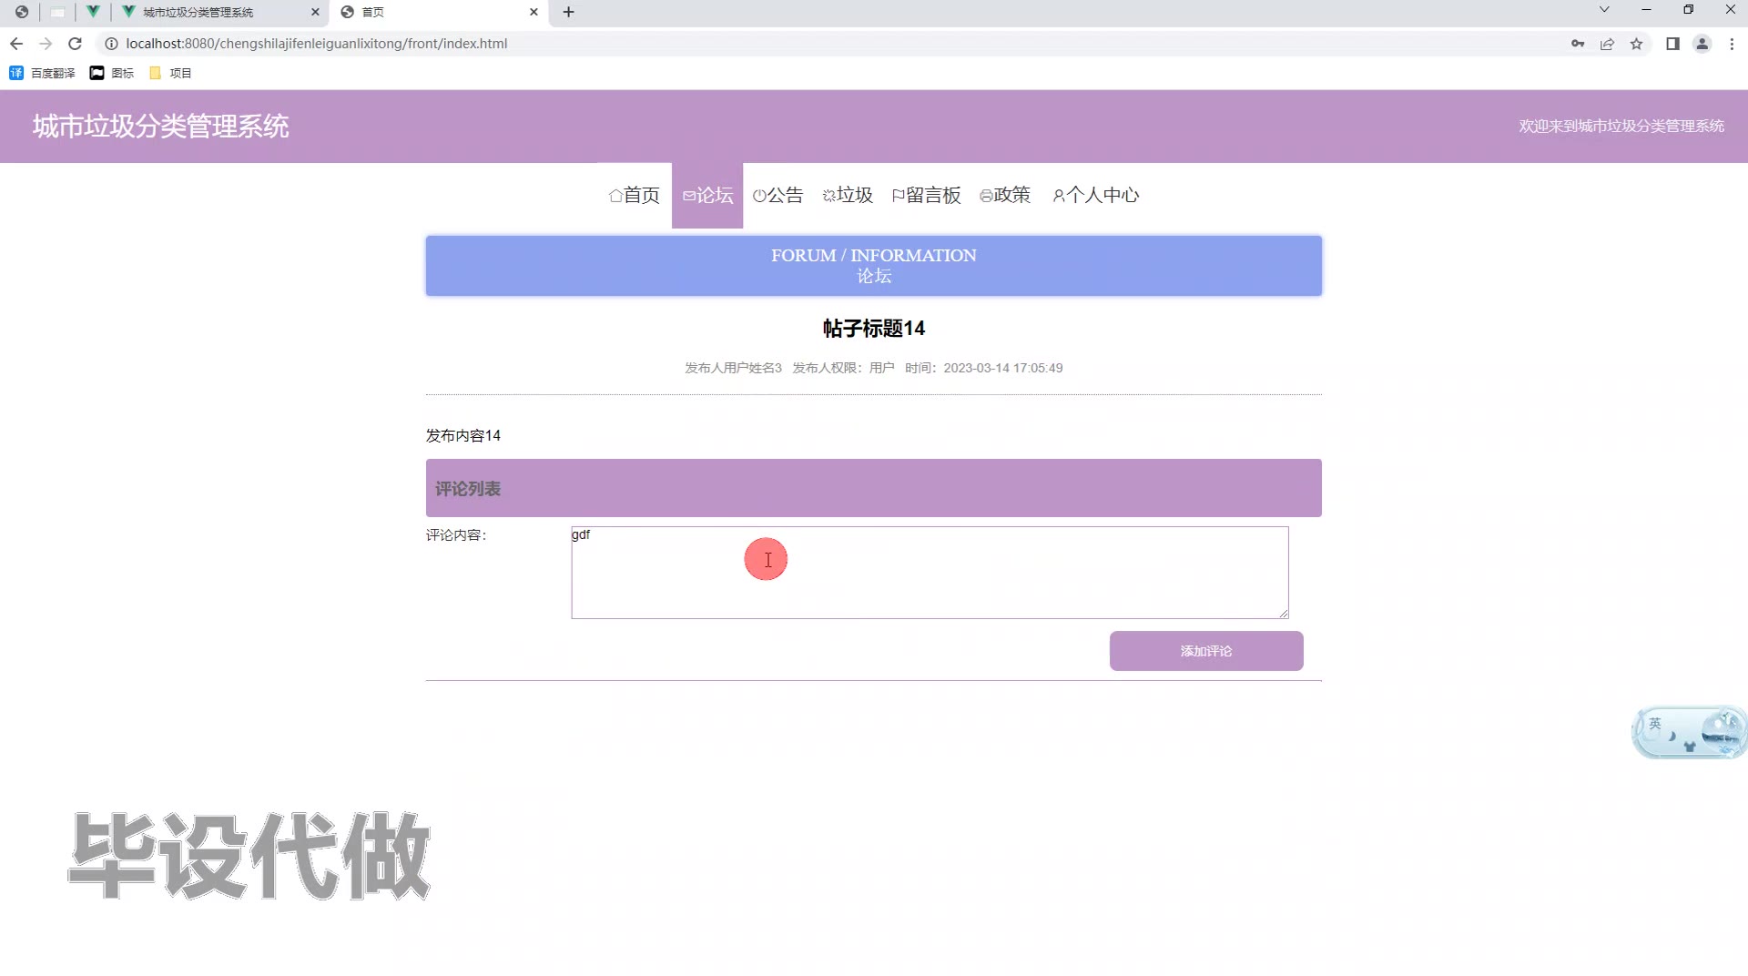Click the 添加评论 button

click(1206, 651)
